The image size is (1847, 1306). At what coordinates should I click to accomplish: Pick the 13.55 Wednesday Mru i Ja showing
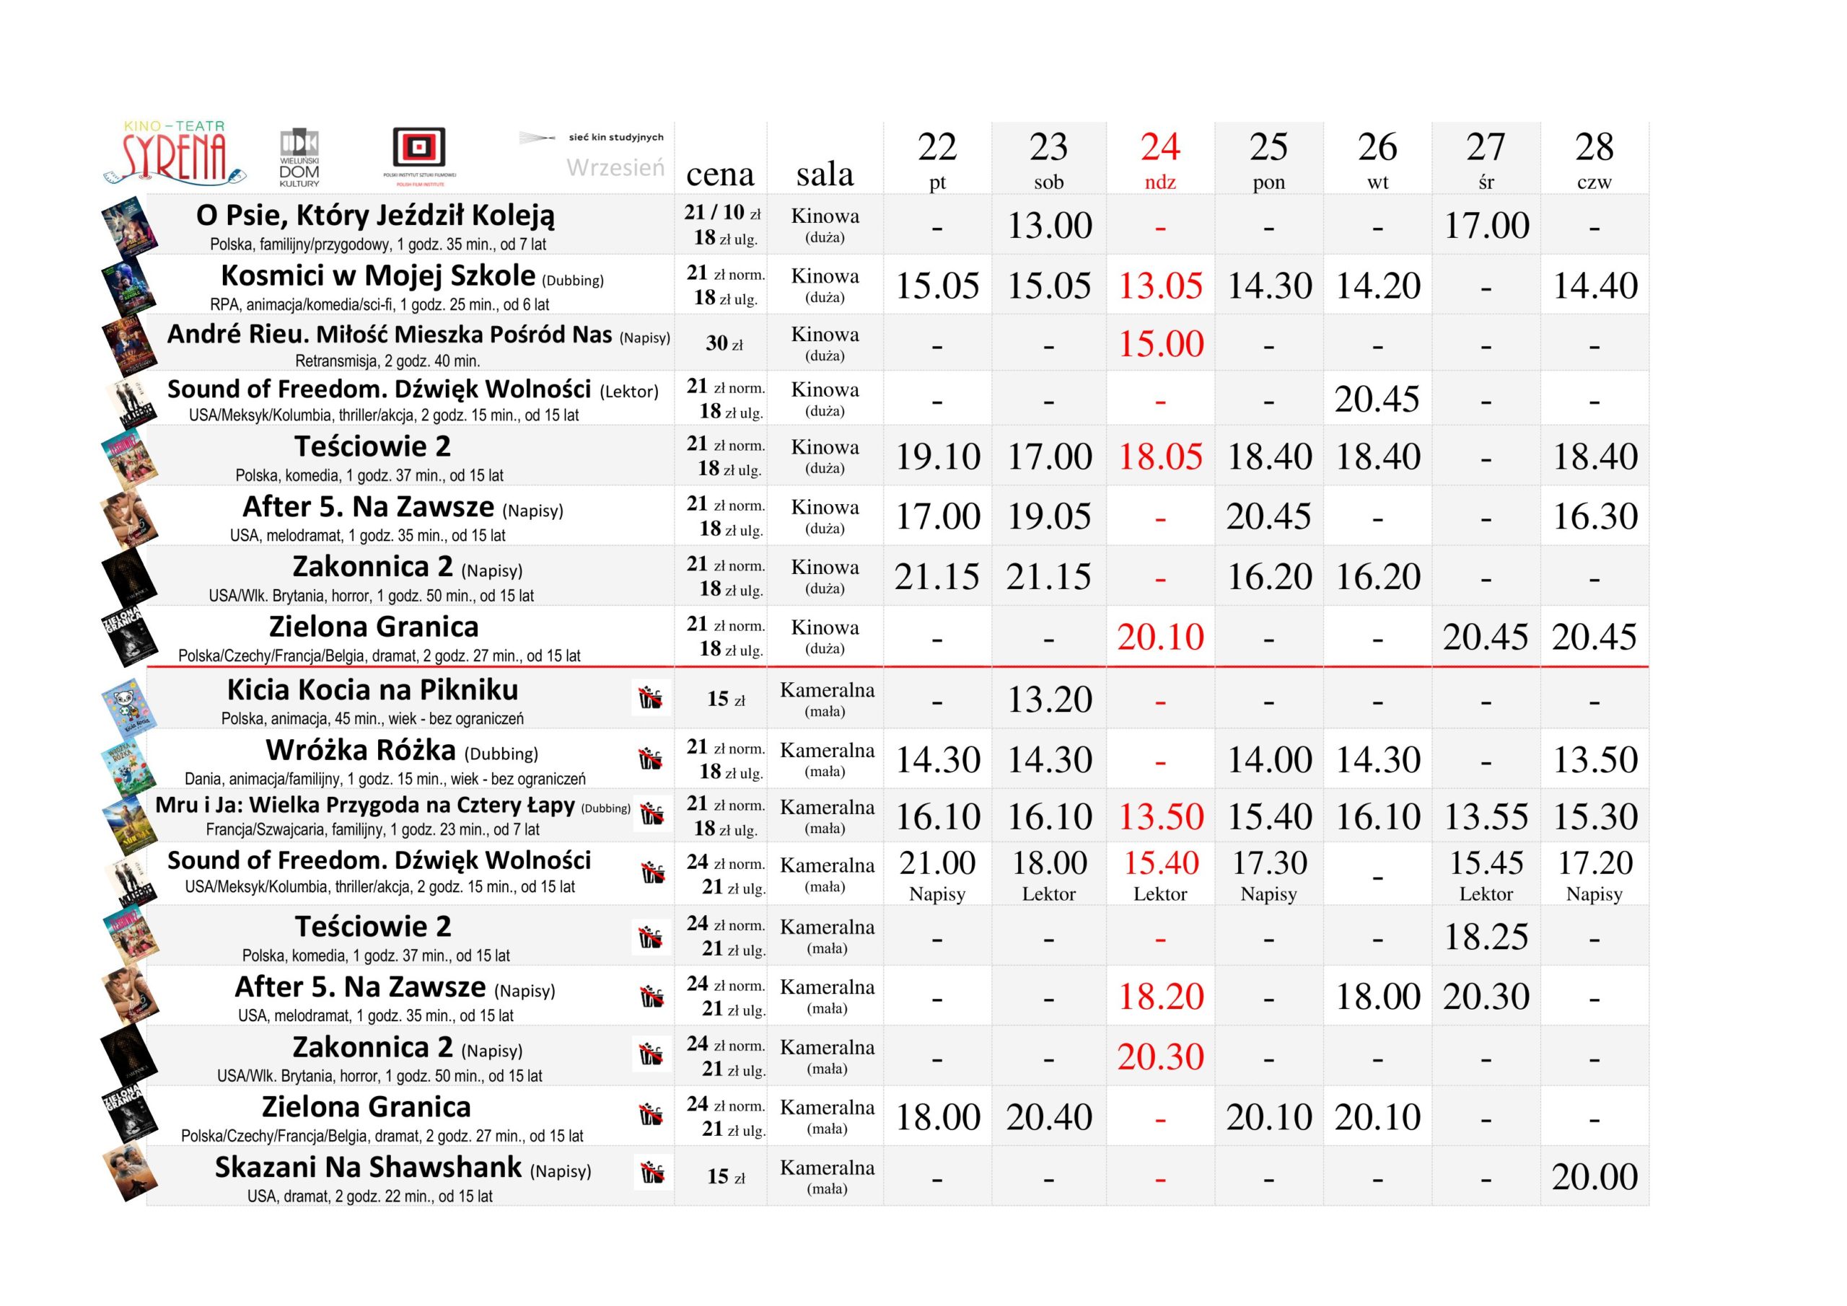pos(1486,817)
